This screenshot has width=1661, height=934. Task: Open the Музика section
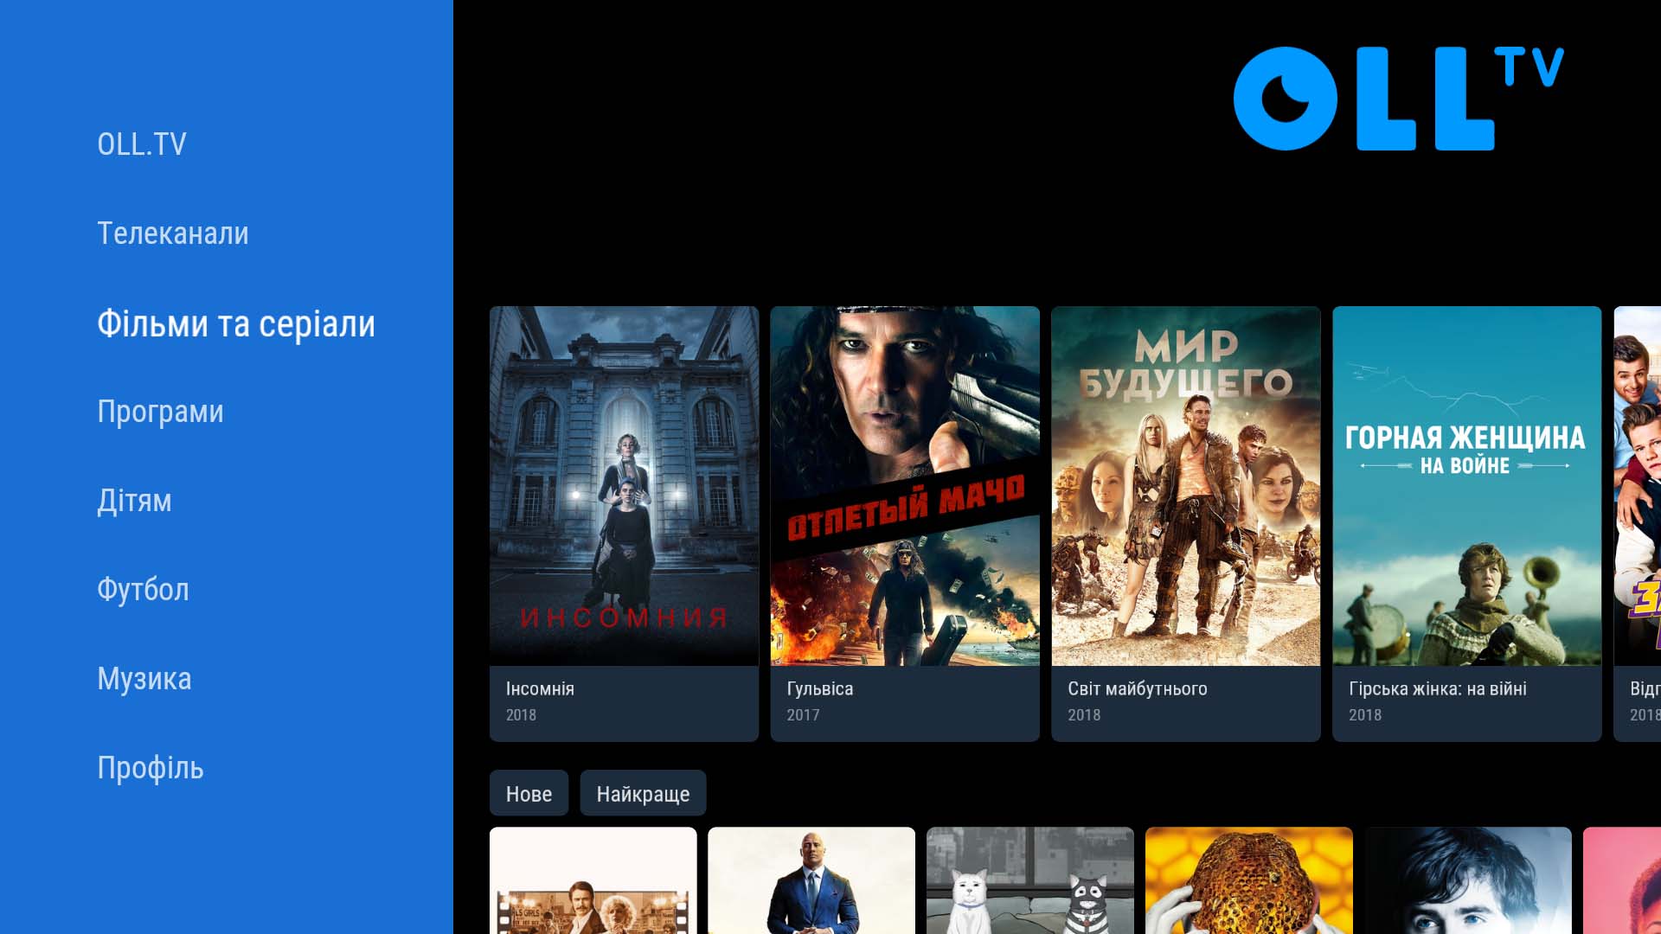pyautogui.click(x=144, y=680)
